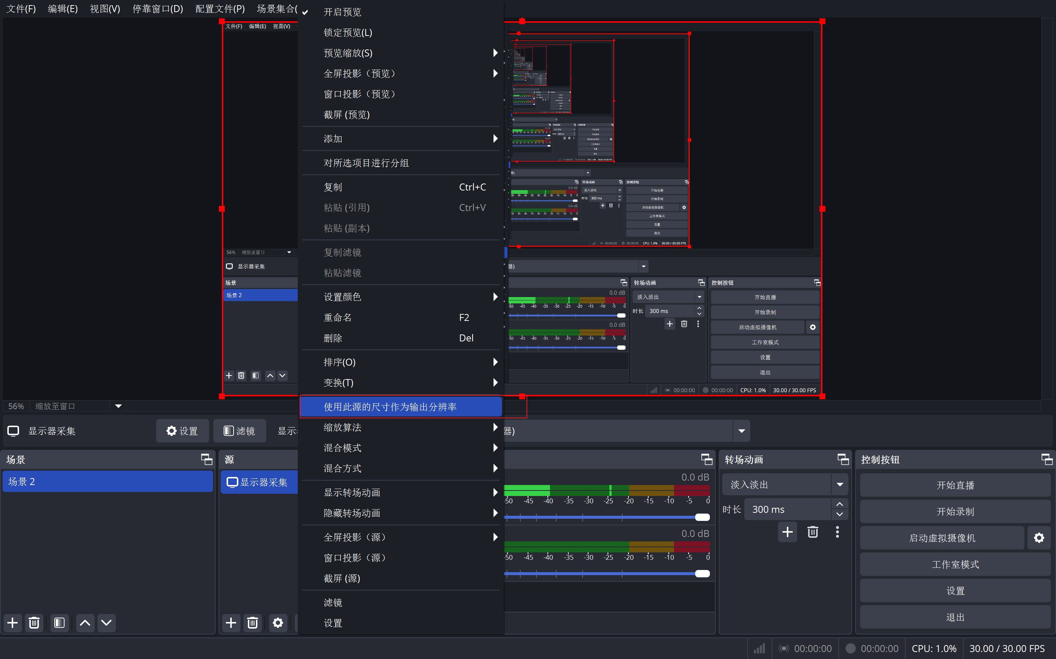
Task: Toggle 工作室模式 on
Action: (x=955, y=564)
